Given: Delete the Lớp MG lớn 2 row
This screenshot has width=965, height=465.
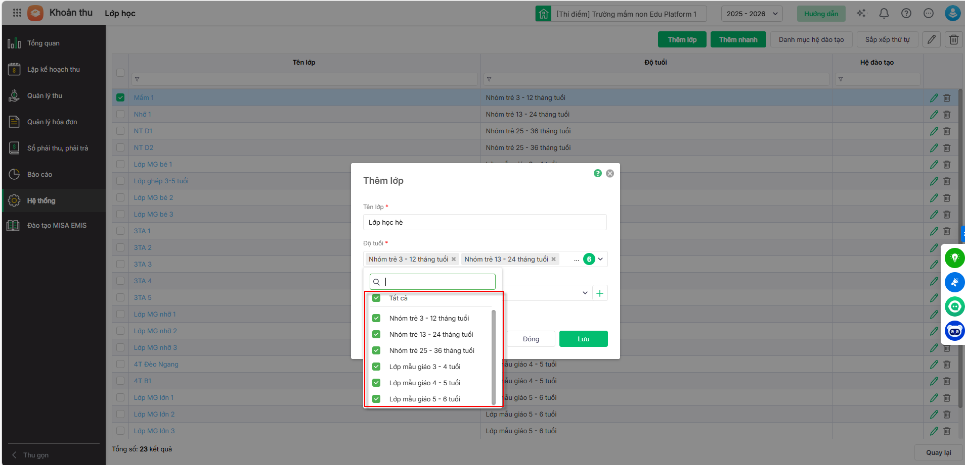Looking at the screenshot, I should tap(947, 415).
